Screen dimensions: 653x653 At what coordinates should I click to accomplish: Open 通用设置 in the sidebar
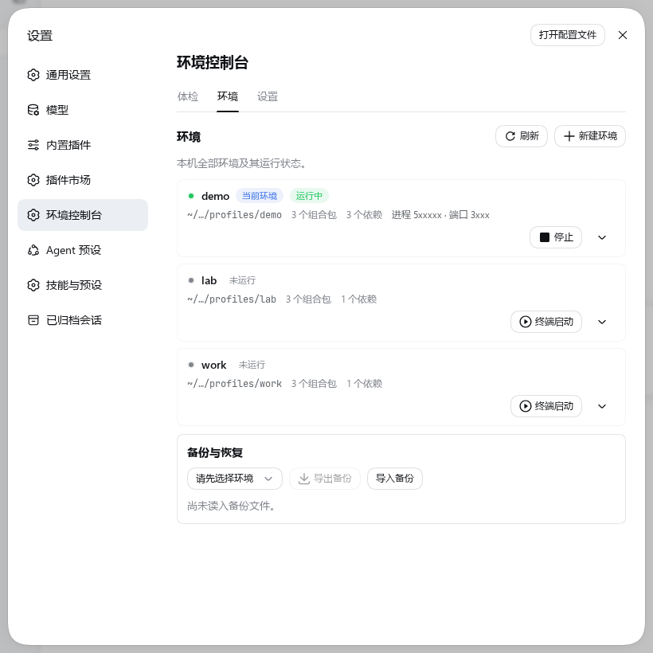83,75
